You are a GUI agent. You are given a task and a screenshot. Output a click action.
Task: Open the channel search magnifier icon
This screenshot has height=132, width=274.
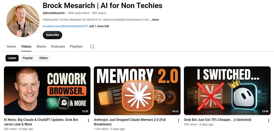[92, 47]
